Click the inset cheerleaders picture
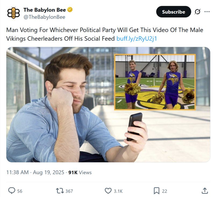This screenshot has width=215, height=197. (155, 82)
